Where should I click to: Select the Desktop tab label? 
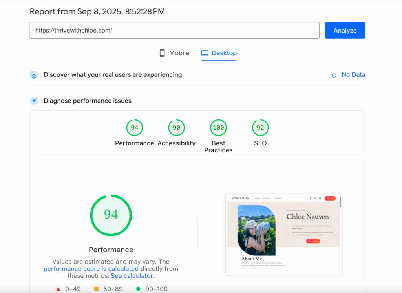[224, 53]
